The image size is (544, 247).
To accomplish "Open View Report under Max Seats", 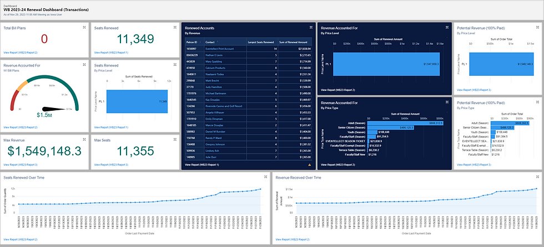I will [x=111, y=164].
